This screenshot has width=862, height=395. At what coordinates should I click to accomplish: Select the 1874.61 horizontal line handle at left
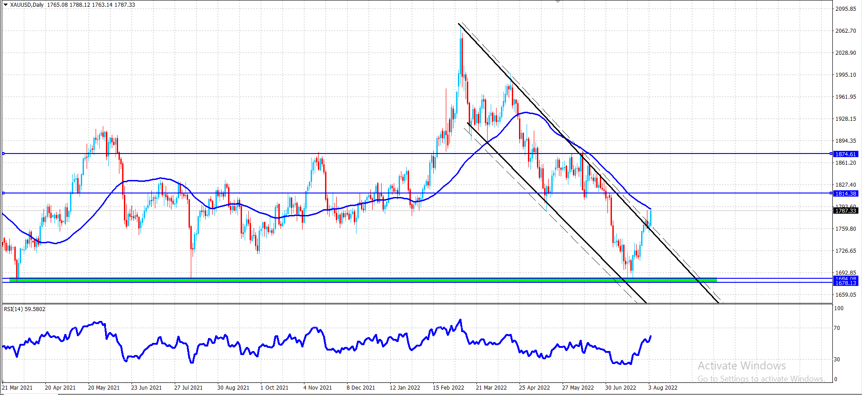[3, 154]
